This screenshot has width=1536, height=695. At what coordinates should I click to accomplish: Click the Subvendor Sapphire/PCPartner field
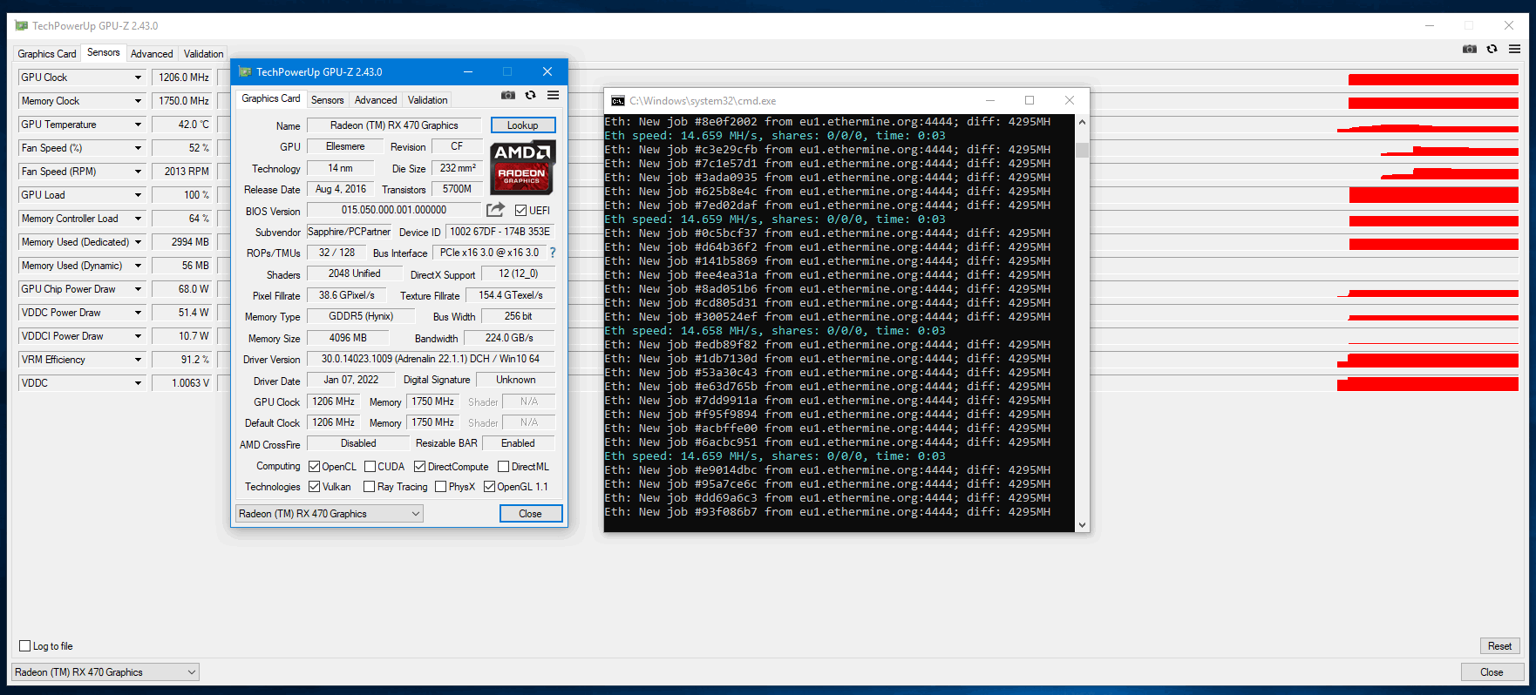pyautogui.click(x=349, y=232)
